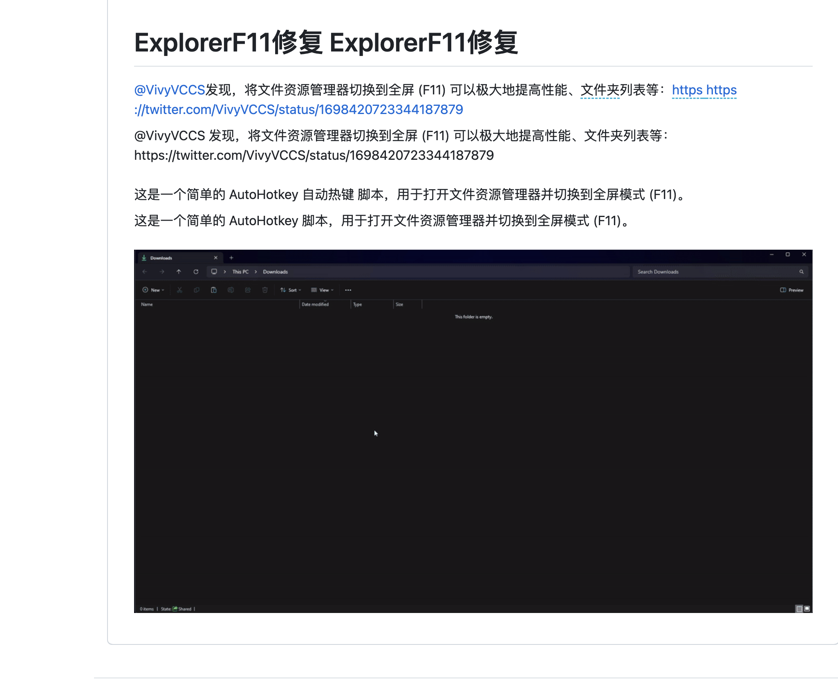This screenshot has height=680, width=838.
Task: Expand the chevron after "This PC" breadcrumb
Action: pos(256,272)
